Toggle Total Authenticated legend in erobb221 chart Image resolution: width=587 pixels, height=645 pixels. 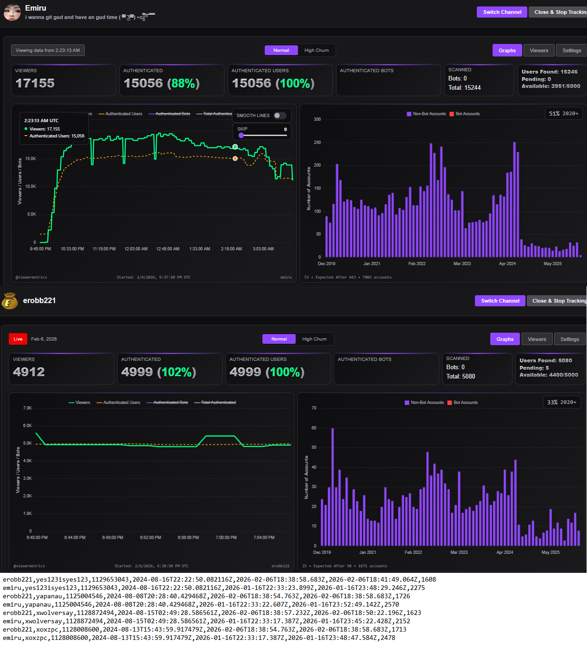click(x=215, y=403)
